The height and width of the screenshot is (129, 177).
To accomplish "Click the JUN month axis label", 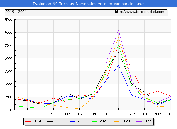I will click(x=93, y=114).
